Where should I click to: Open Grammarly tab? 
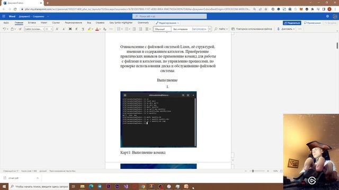coord(143,23)
